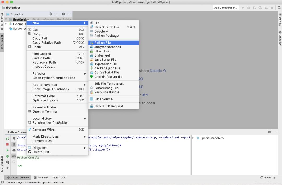Click the profile icon in top toolbar
282x185 pixels.
click(260, 8)
